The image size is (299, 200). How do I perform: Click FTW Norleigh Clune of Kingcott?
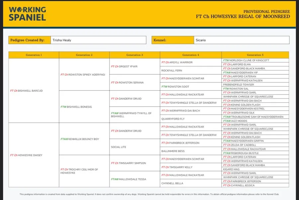point(246,60)
